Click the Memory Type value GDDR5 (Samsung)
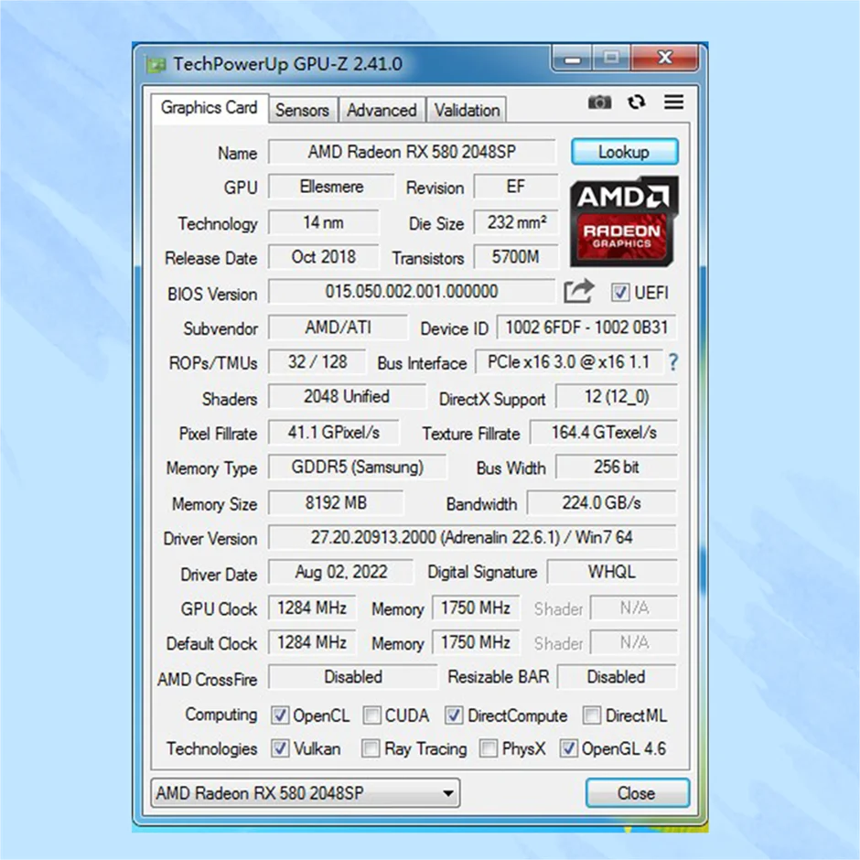The width and height of the screenshot is (860, 860). (357, 468)
